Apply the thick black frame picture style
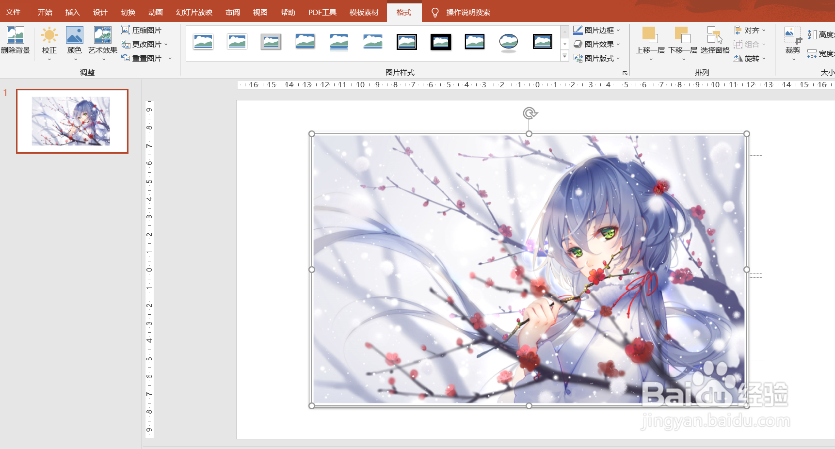The height and width of the screenshot is (449, 835). click(x=441, y=42)
